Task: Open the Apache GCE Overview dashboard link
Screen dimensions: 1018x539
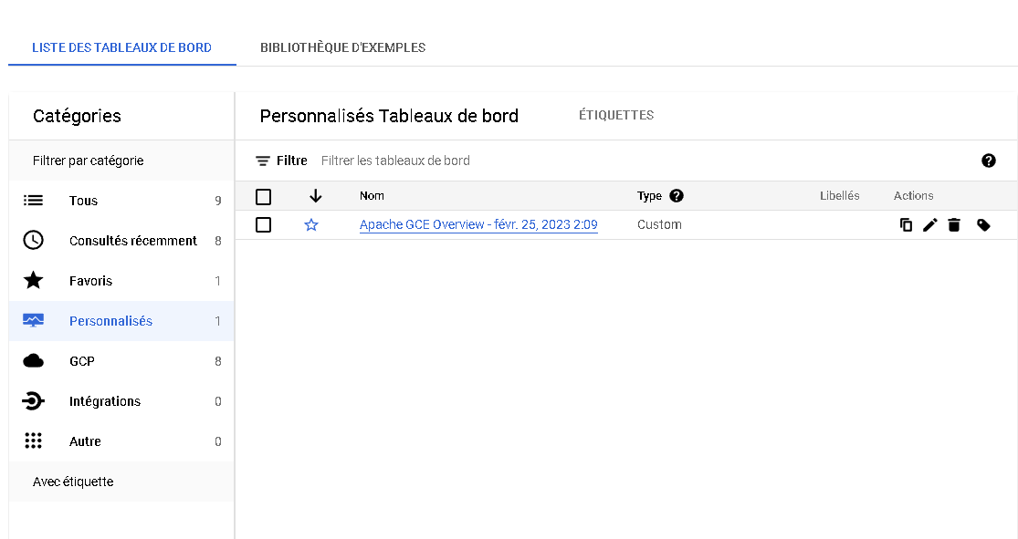Action: [478, 224]
